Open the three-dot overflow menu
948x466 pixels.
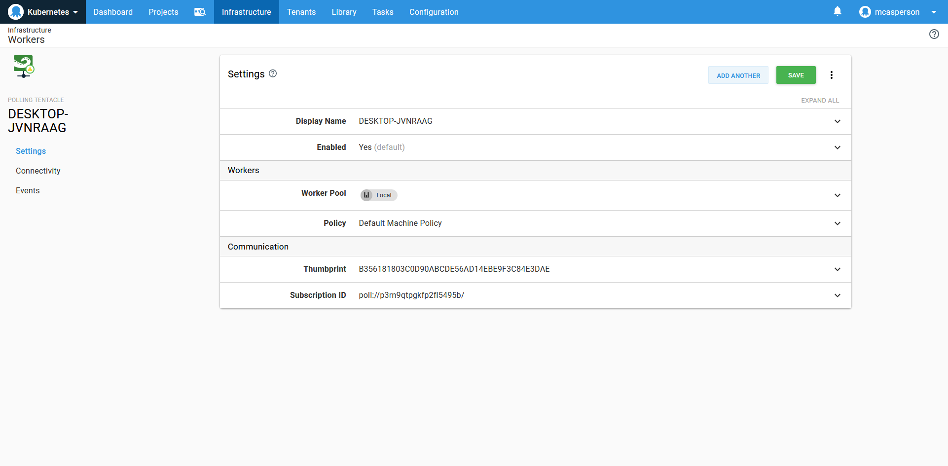click(831, 75)
